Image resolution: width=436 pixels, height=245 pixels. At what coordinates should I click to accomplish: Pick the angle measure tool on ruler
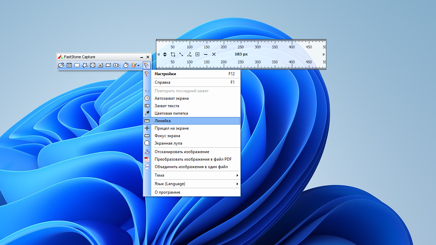[189, 54]
